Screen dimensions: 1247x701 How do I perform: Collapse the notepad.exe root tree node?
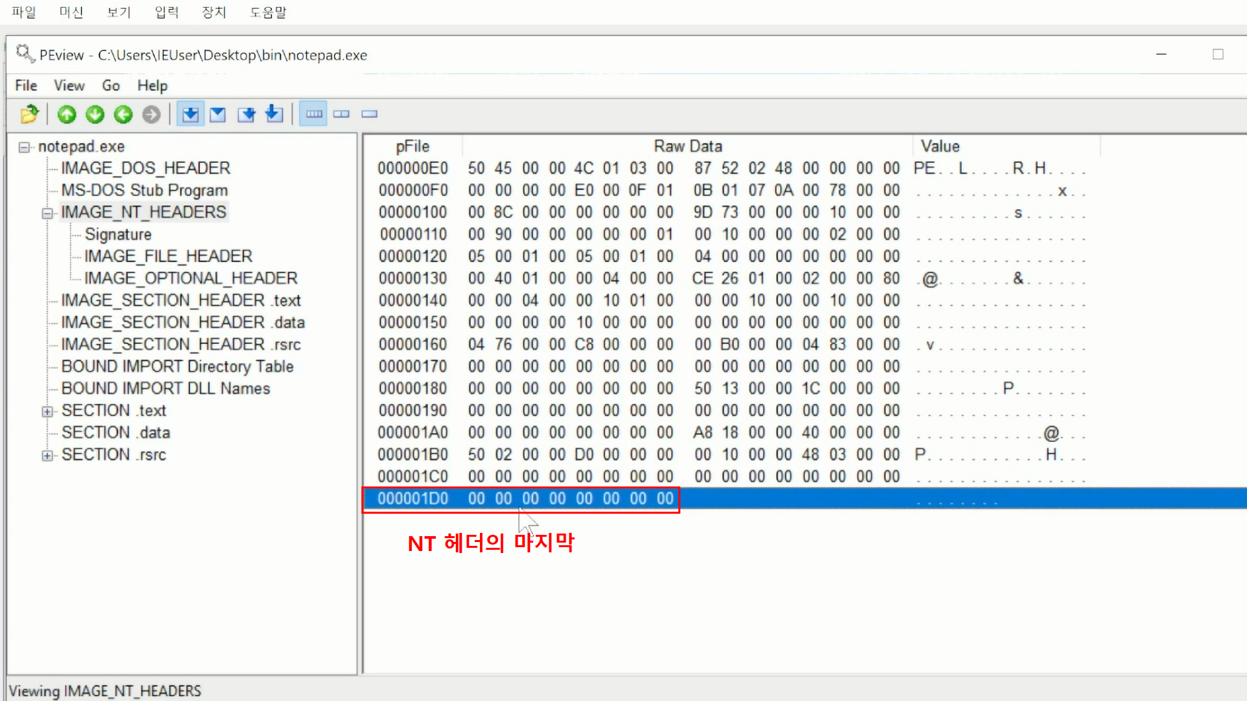point(24,147)
